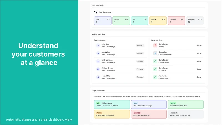Click '180+ days since order' text
The width and height of the screenshot is (222, 125).
(141, 116)
